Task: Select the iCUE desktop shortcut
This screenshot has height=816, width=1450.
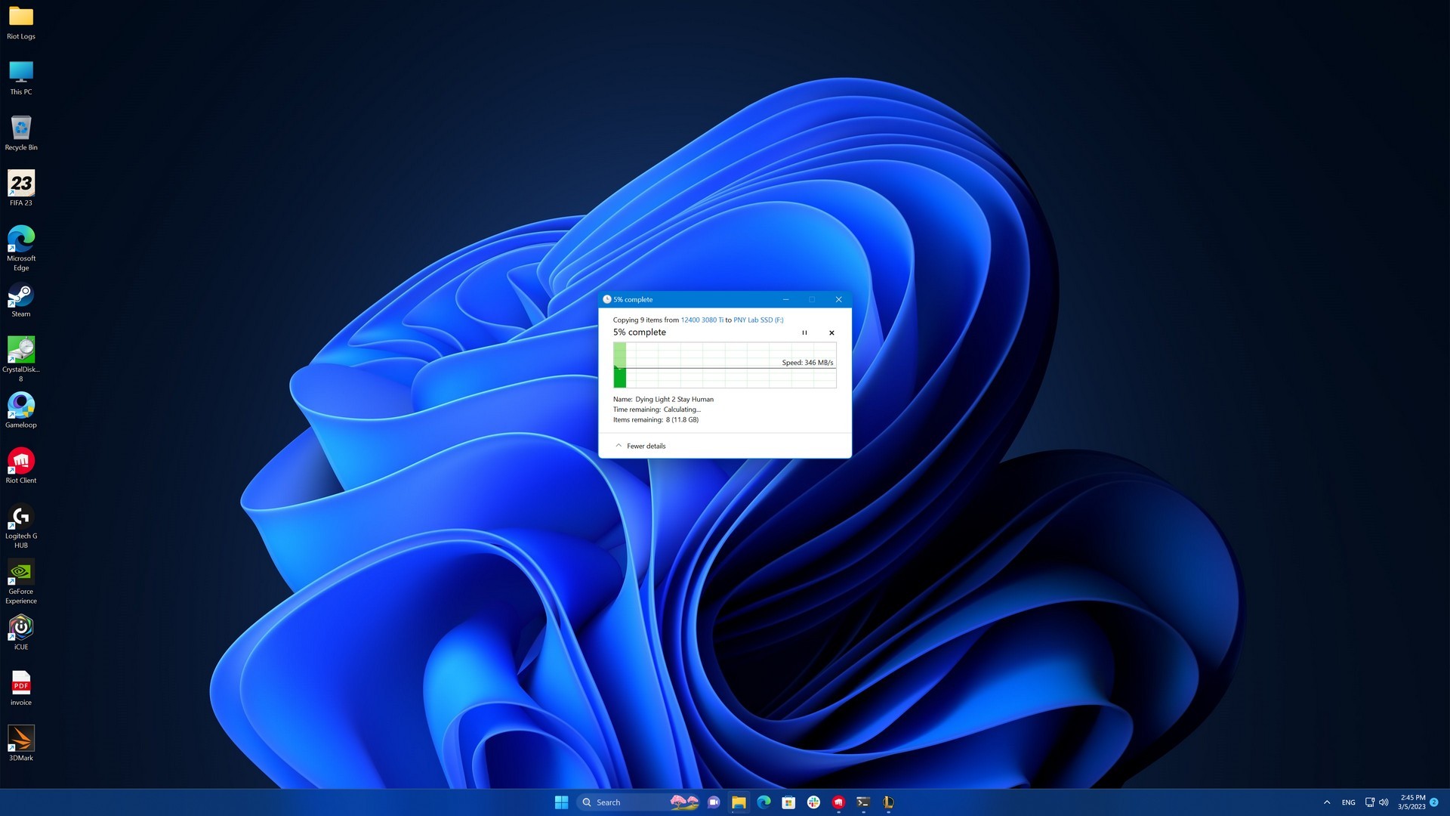Action: click(21, 632)
